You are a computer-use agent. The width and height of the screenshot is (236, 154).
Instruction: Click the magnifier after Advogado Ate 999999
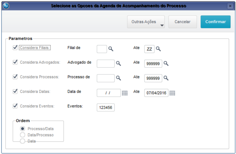tap(166, 64)
